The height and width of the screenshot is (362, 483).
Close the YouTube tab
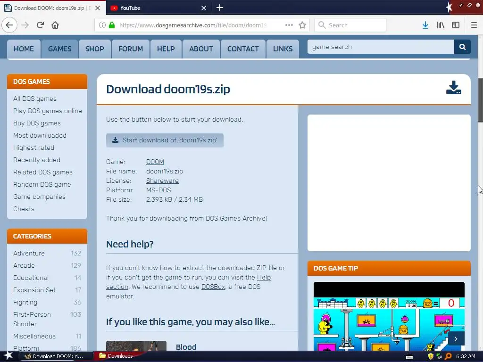coord(204,8)
